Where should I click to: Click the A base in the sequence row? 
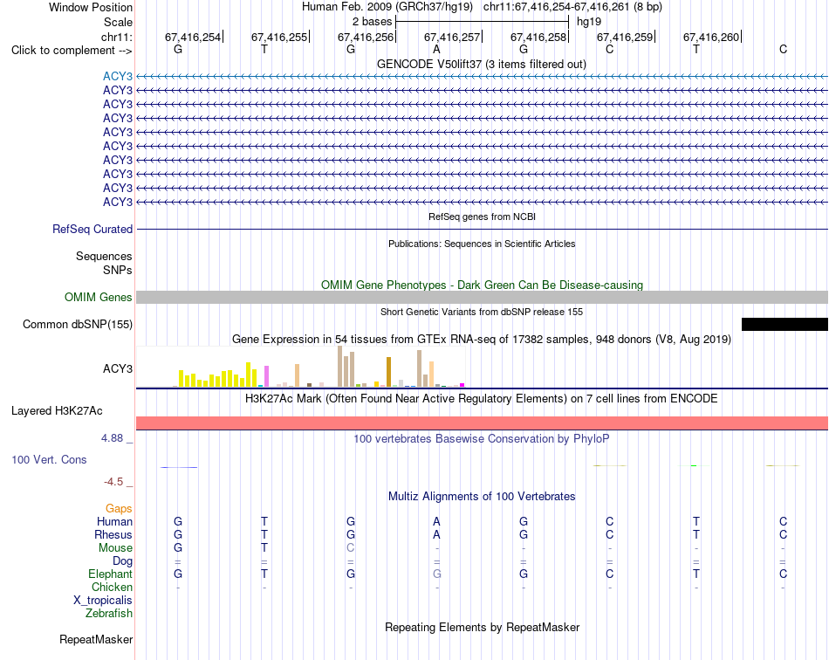click(436, 49)
